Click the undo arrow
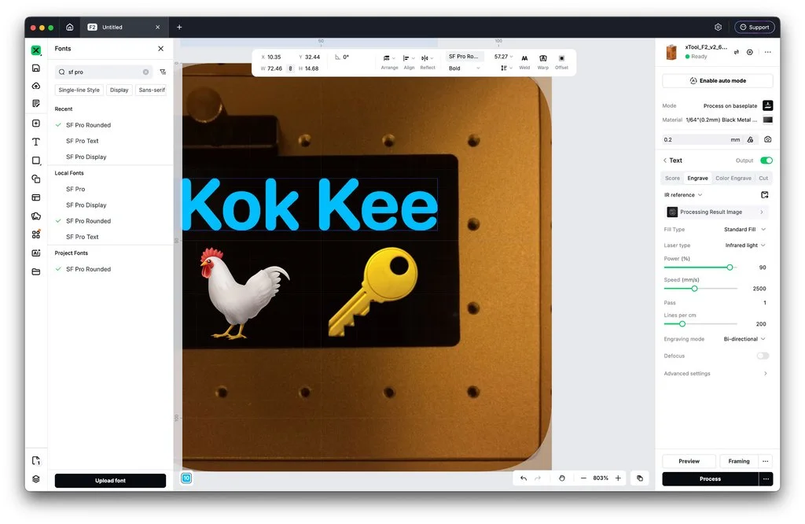Viewport: 805px width, 524px height. [x=523, y=478]
